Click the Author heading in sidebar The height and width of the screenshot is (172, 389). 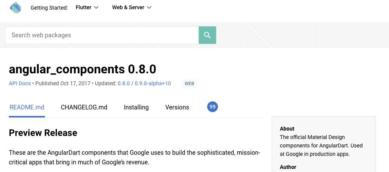[x=288, y=167]
